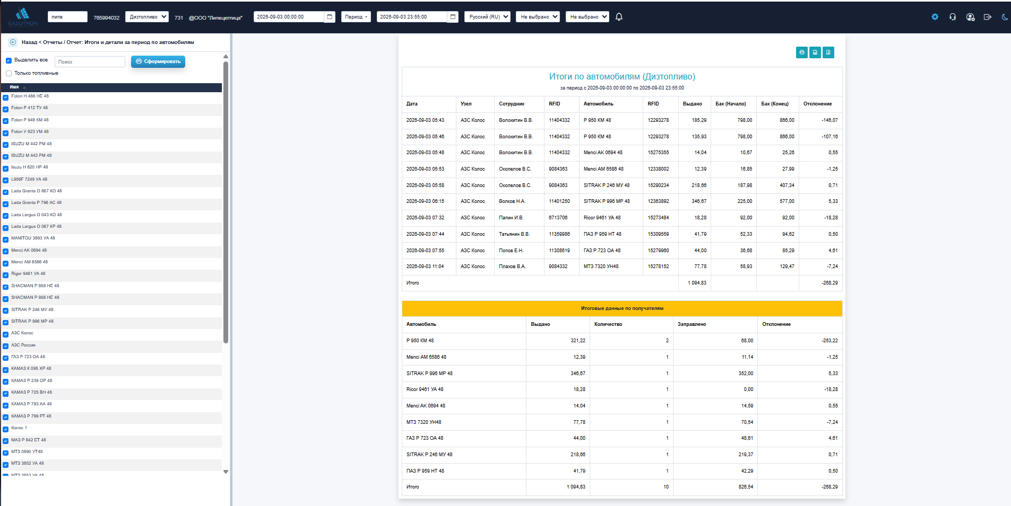Open calendar picker for start date
The image size is (1011, 506).
[x=330, y=17]
